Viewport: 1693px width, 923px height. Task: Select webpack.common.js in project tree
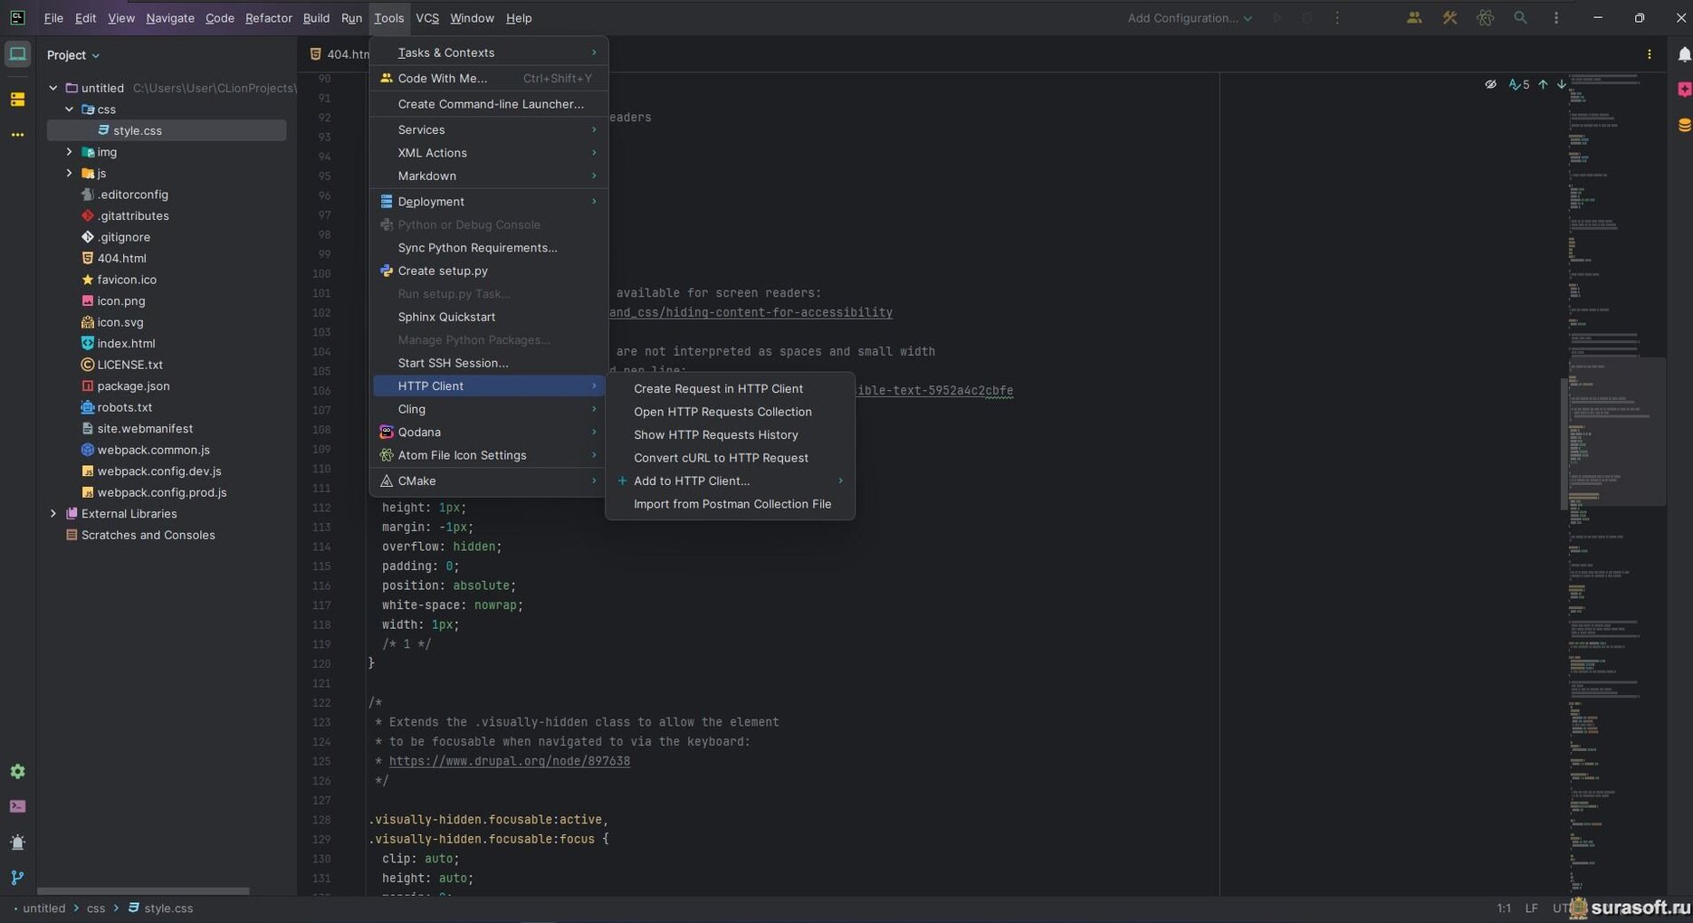coord(153,450)
